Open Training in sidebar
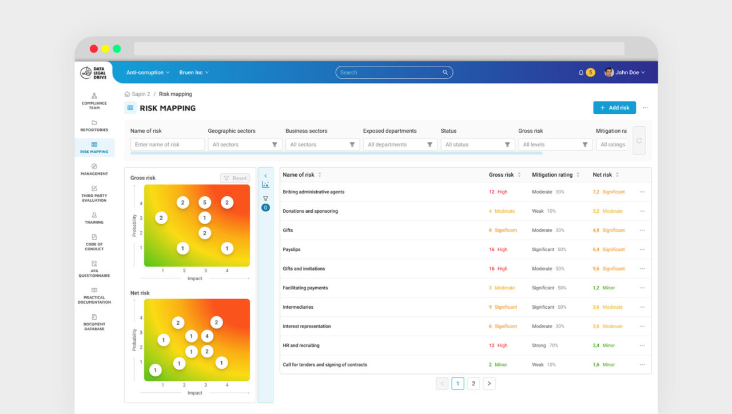The image size is (732, 414). [94, 218]
